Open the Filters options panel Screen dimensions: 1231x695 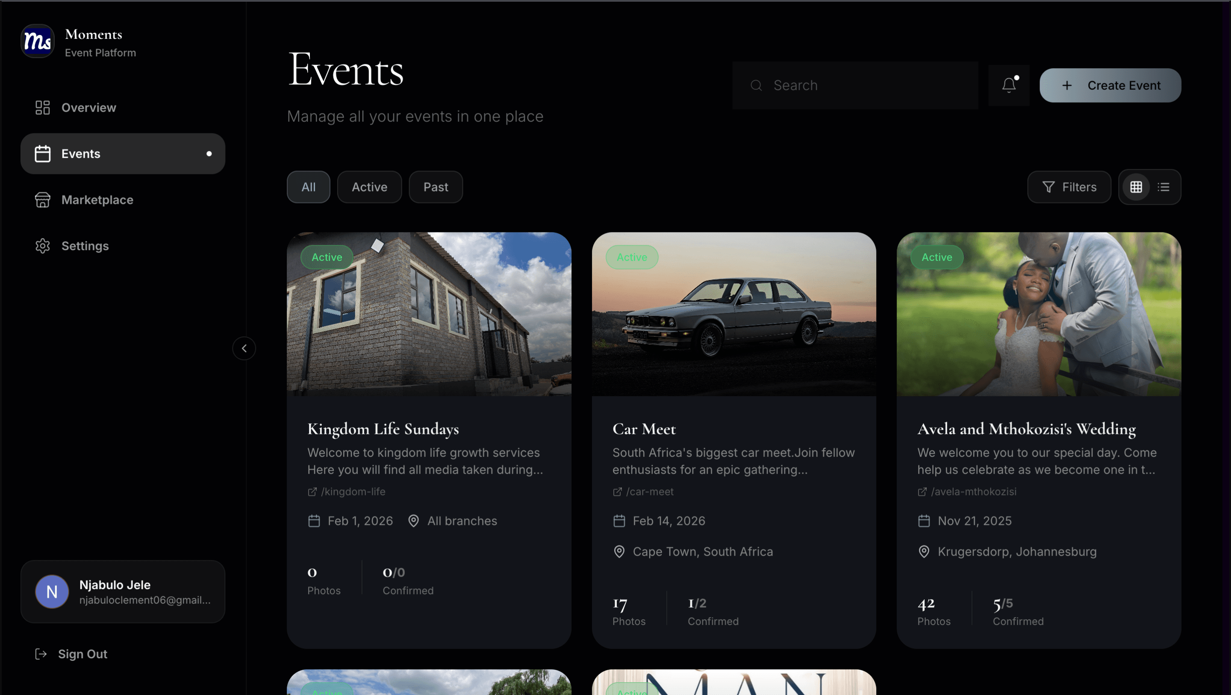pos(1069,187)
